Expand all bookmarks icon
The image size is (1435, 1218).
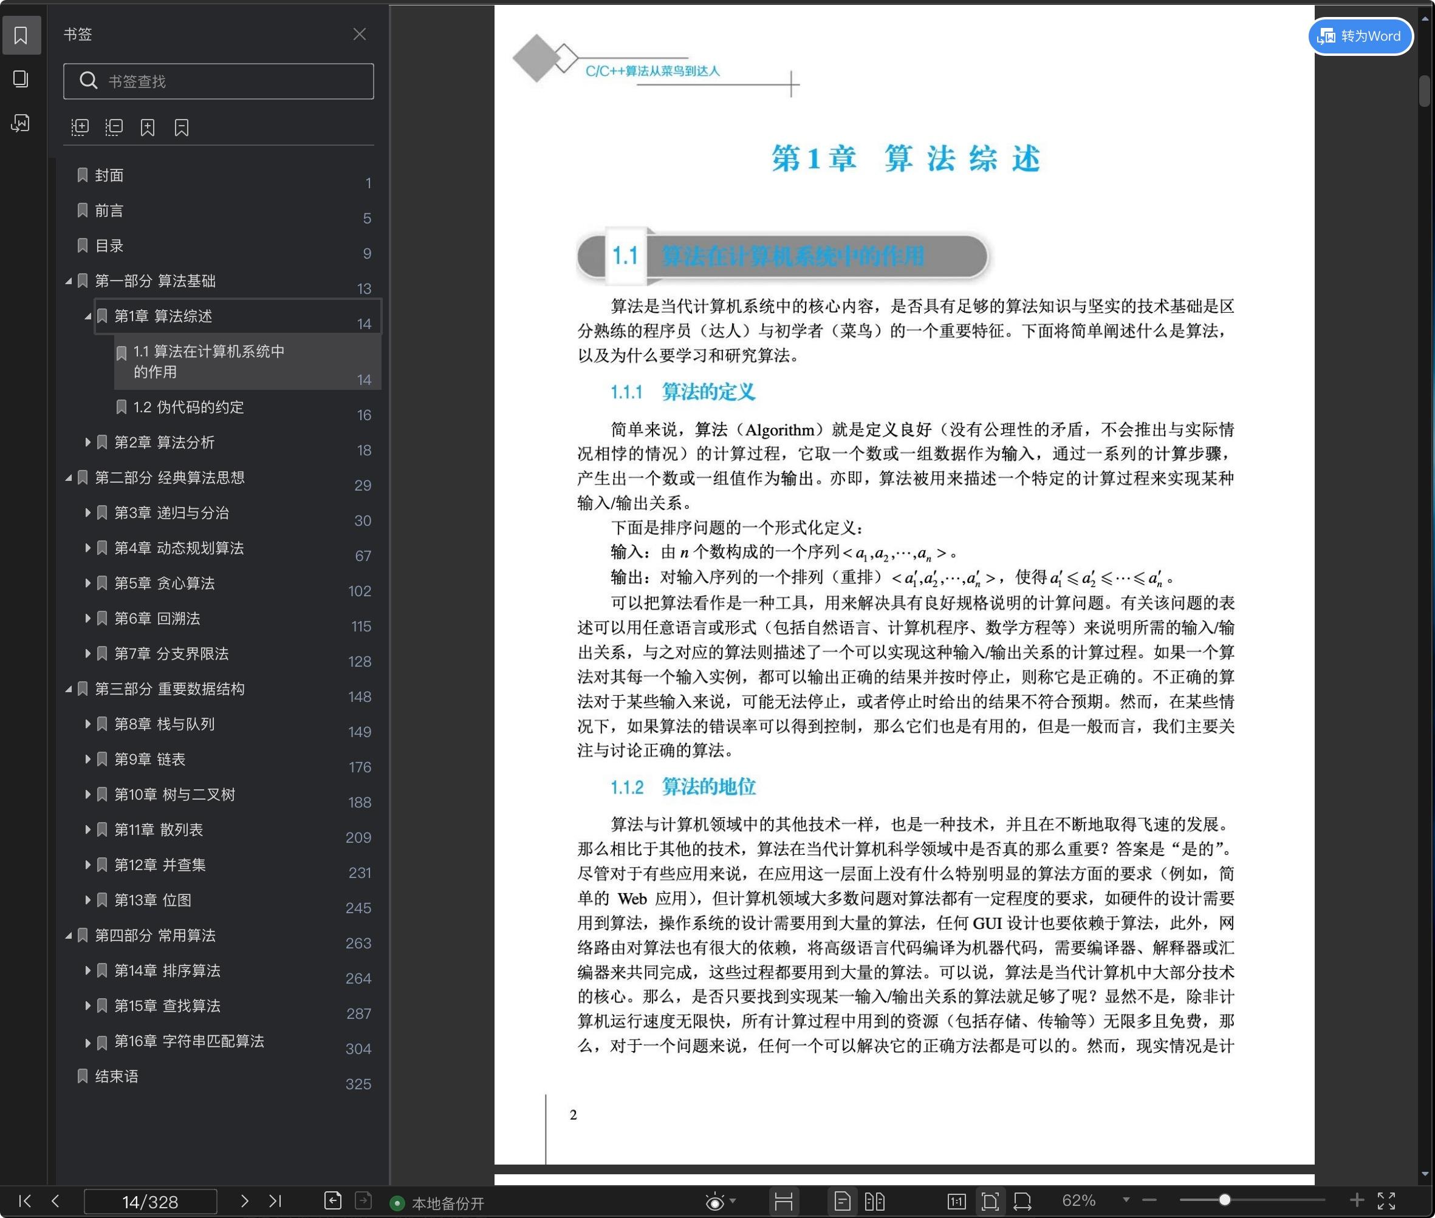pyautogui.click(x=80, y=127)
